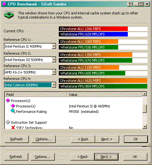Click pink diamond icon beside Intel Pentium II row
This screenshot has height=165, width=164.
pyautogui.click(x=13, y=106)
